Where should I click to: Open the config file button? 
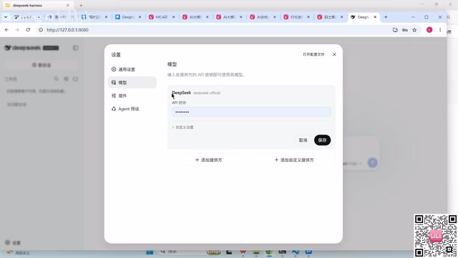[313, 54]
